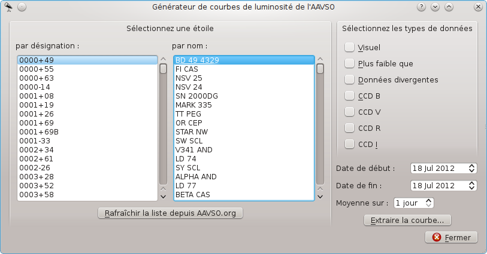Click the telescope app icon in title bar
Screen dimensions: 487x254
(x=8, y=7)
